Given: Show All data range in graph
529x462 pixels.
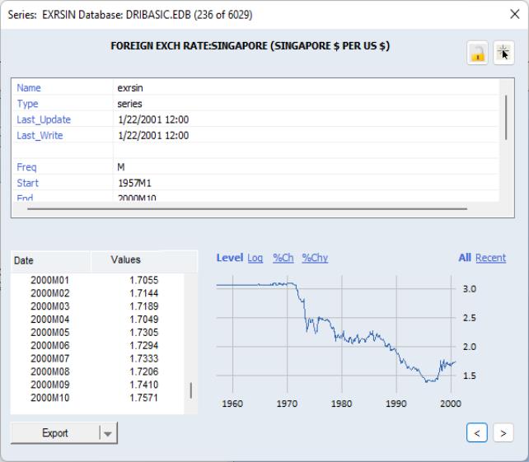Looking at the screenshot, I should tap(465, 258).
